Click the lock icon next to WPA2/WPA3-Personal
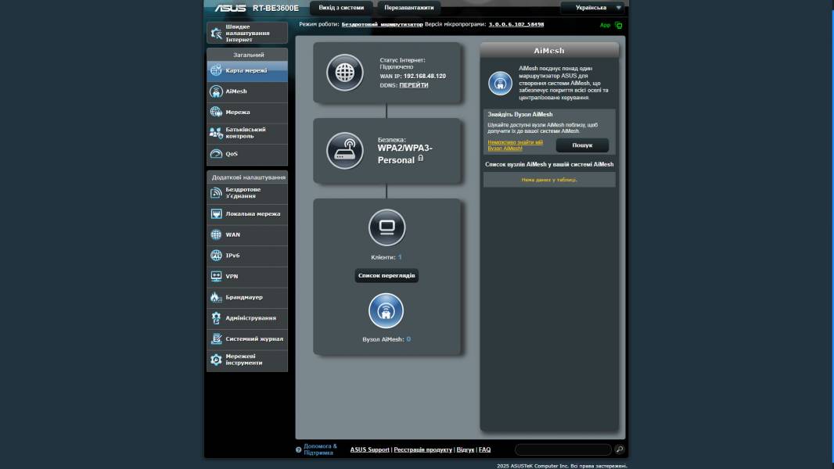This screenshot has height=469, width=834. pos(421,158)
